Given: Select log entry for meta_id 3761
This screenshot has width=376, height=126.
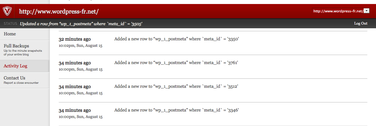Looking at the screenshot, I should click(176, 63).
